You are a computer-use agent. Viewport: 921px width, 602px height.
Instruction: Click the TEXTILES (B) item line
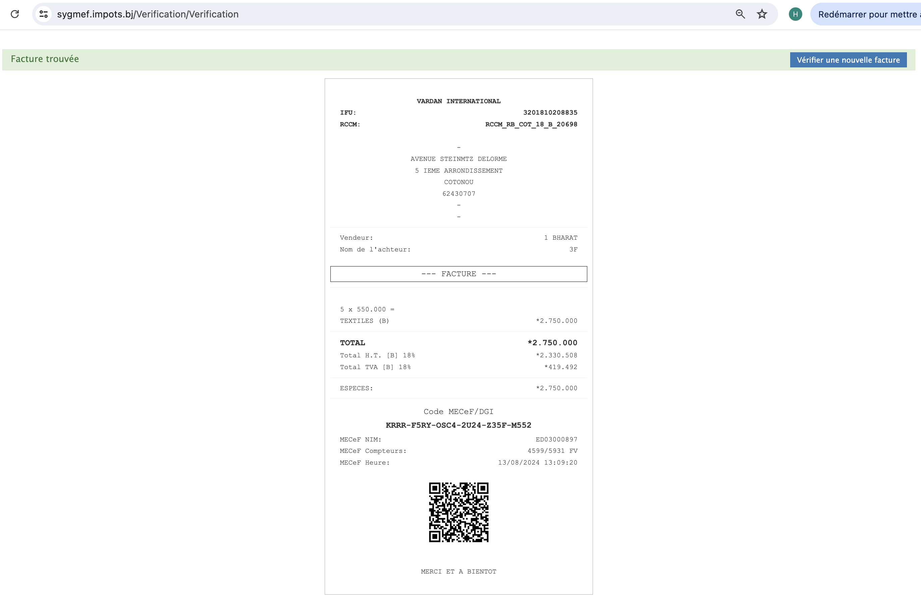point(364,321)
